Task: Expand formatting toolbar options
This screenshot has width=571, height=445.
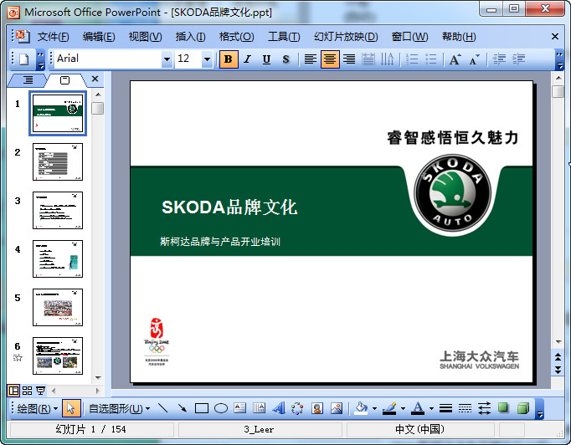Action: tap(559, 59)
